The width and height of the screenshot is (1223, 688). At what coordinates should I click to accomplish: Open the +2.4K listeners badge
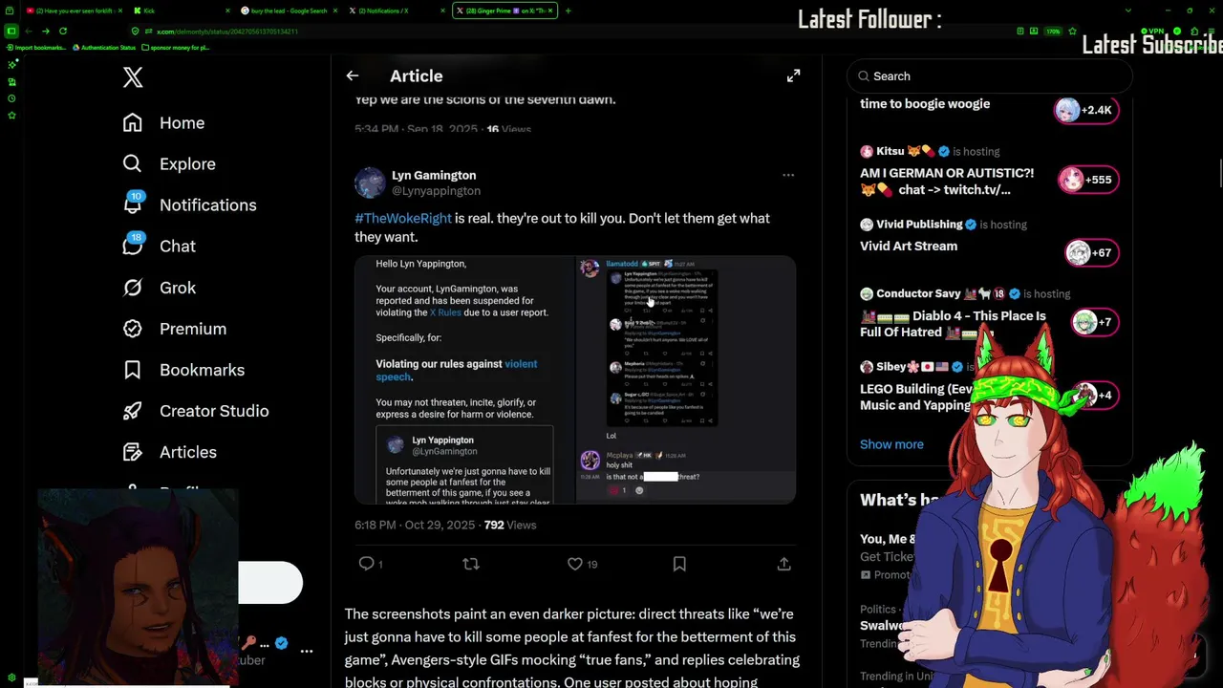tap(1085, 110)
